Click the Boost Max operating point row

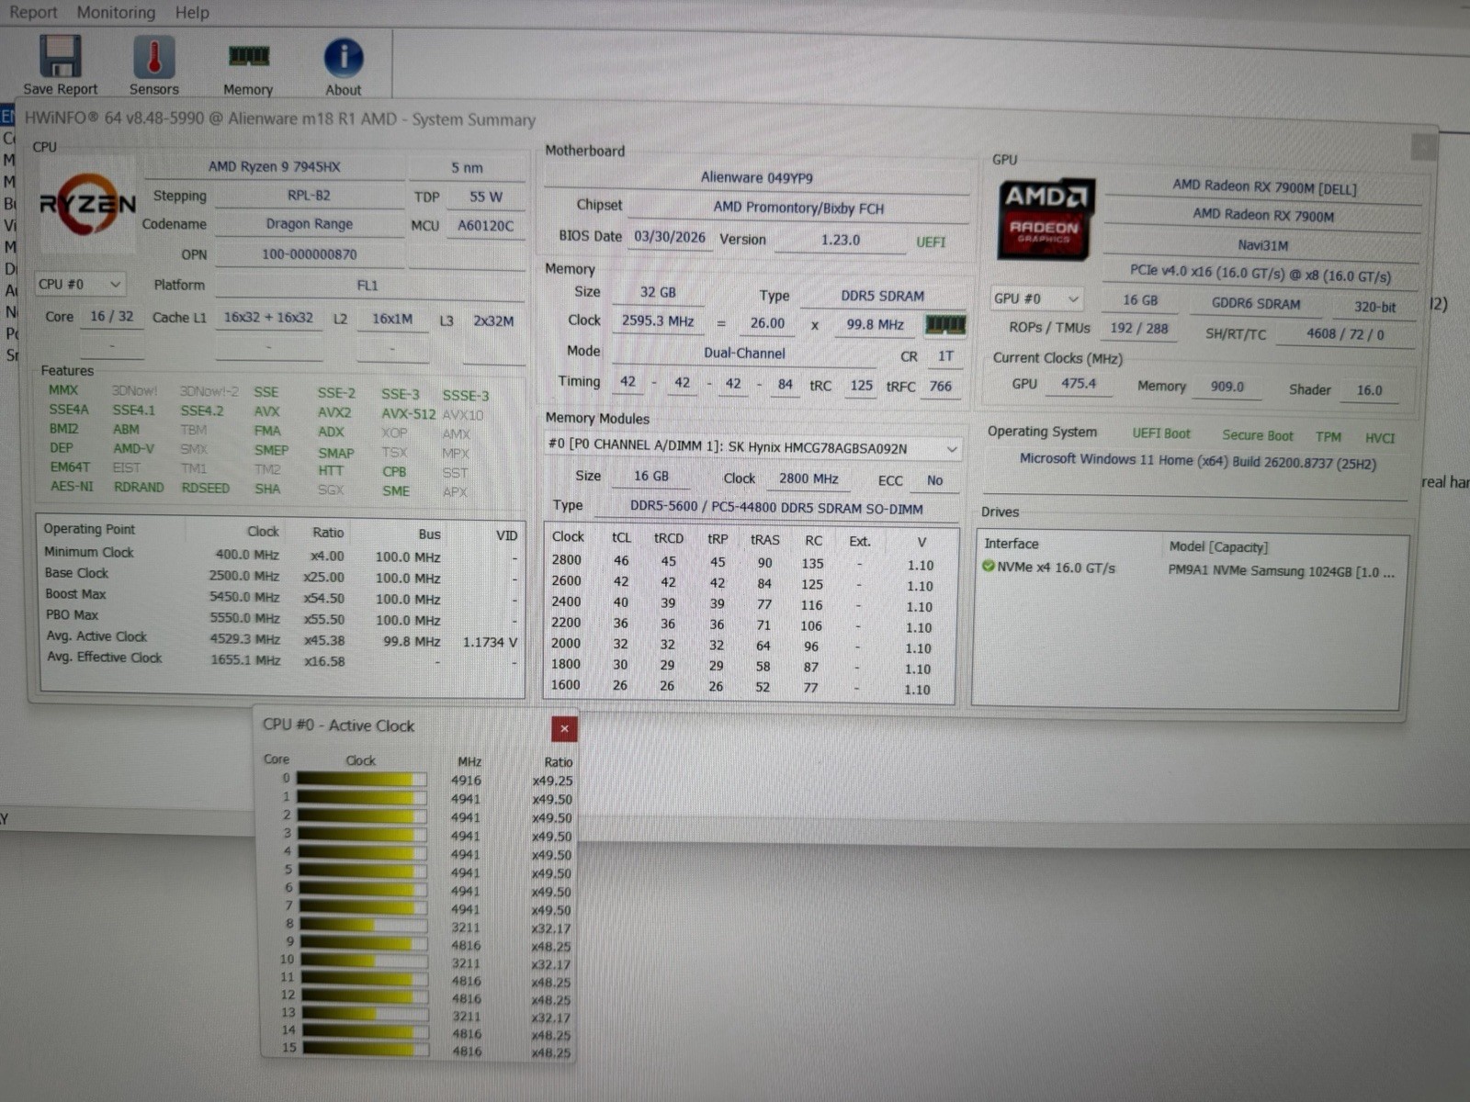280,597
